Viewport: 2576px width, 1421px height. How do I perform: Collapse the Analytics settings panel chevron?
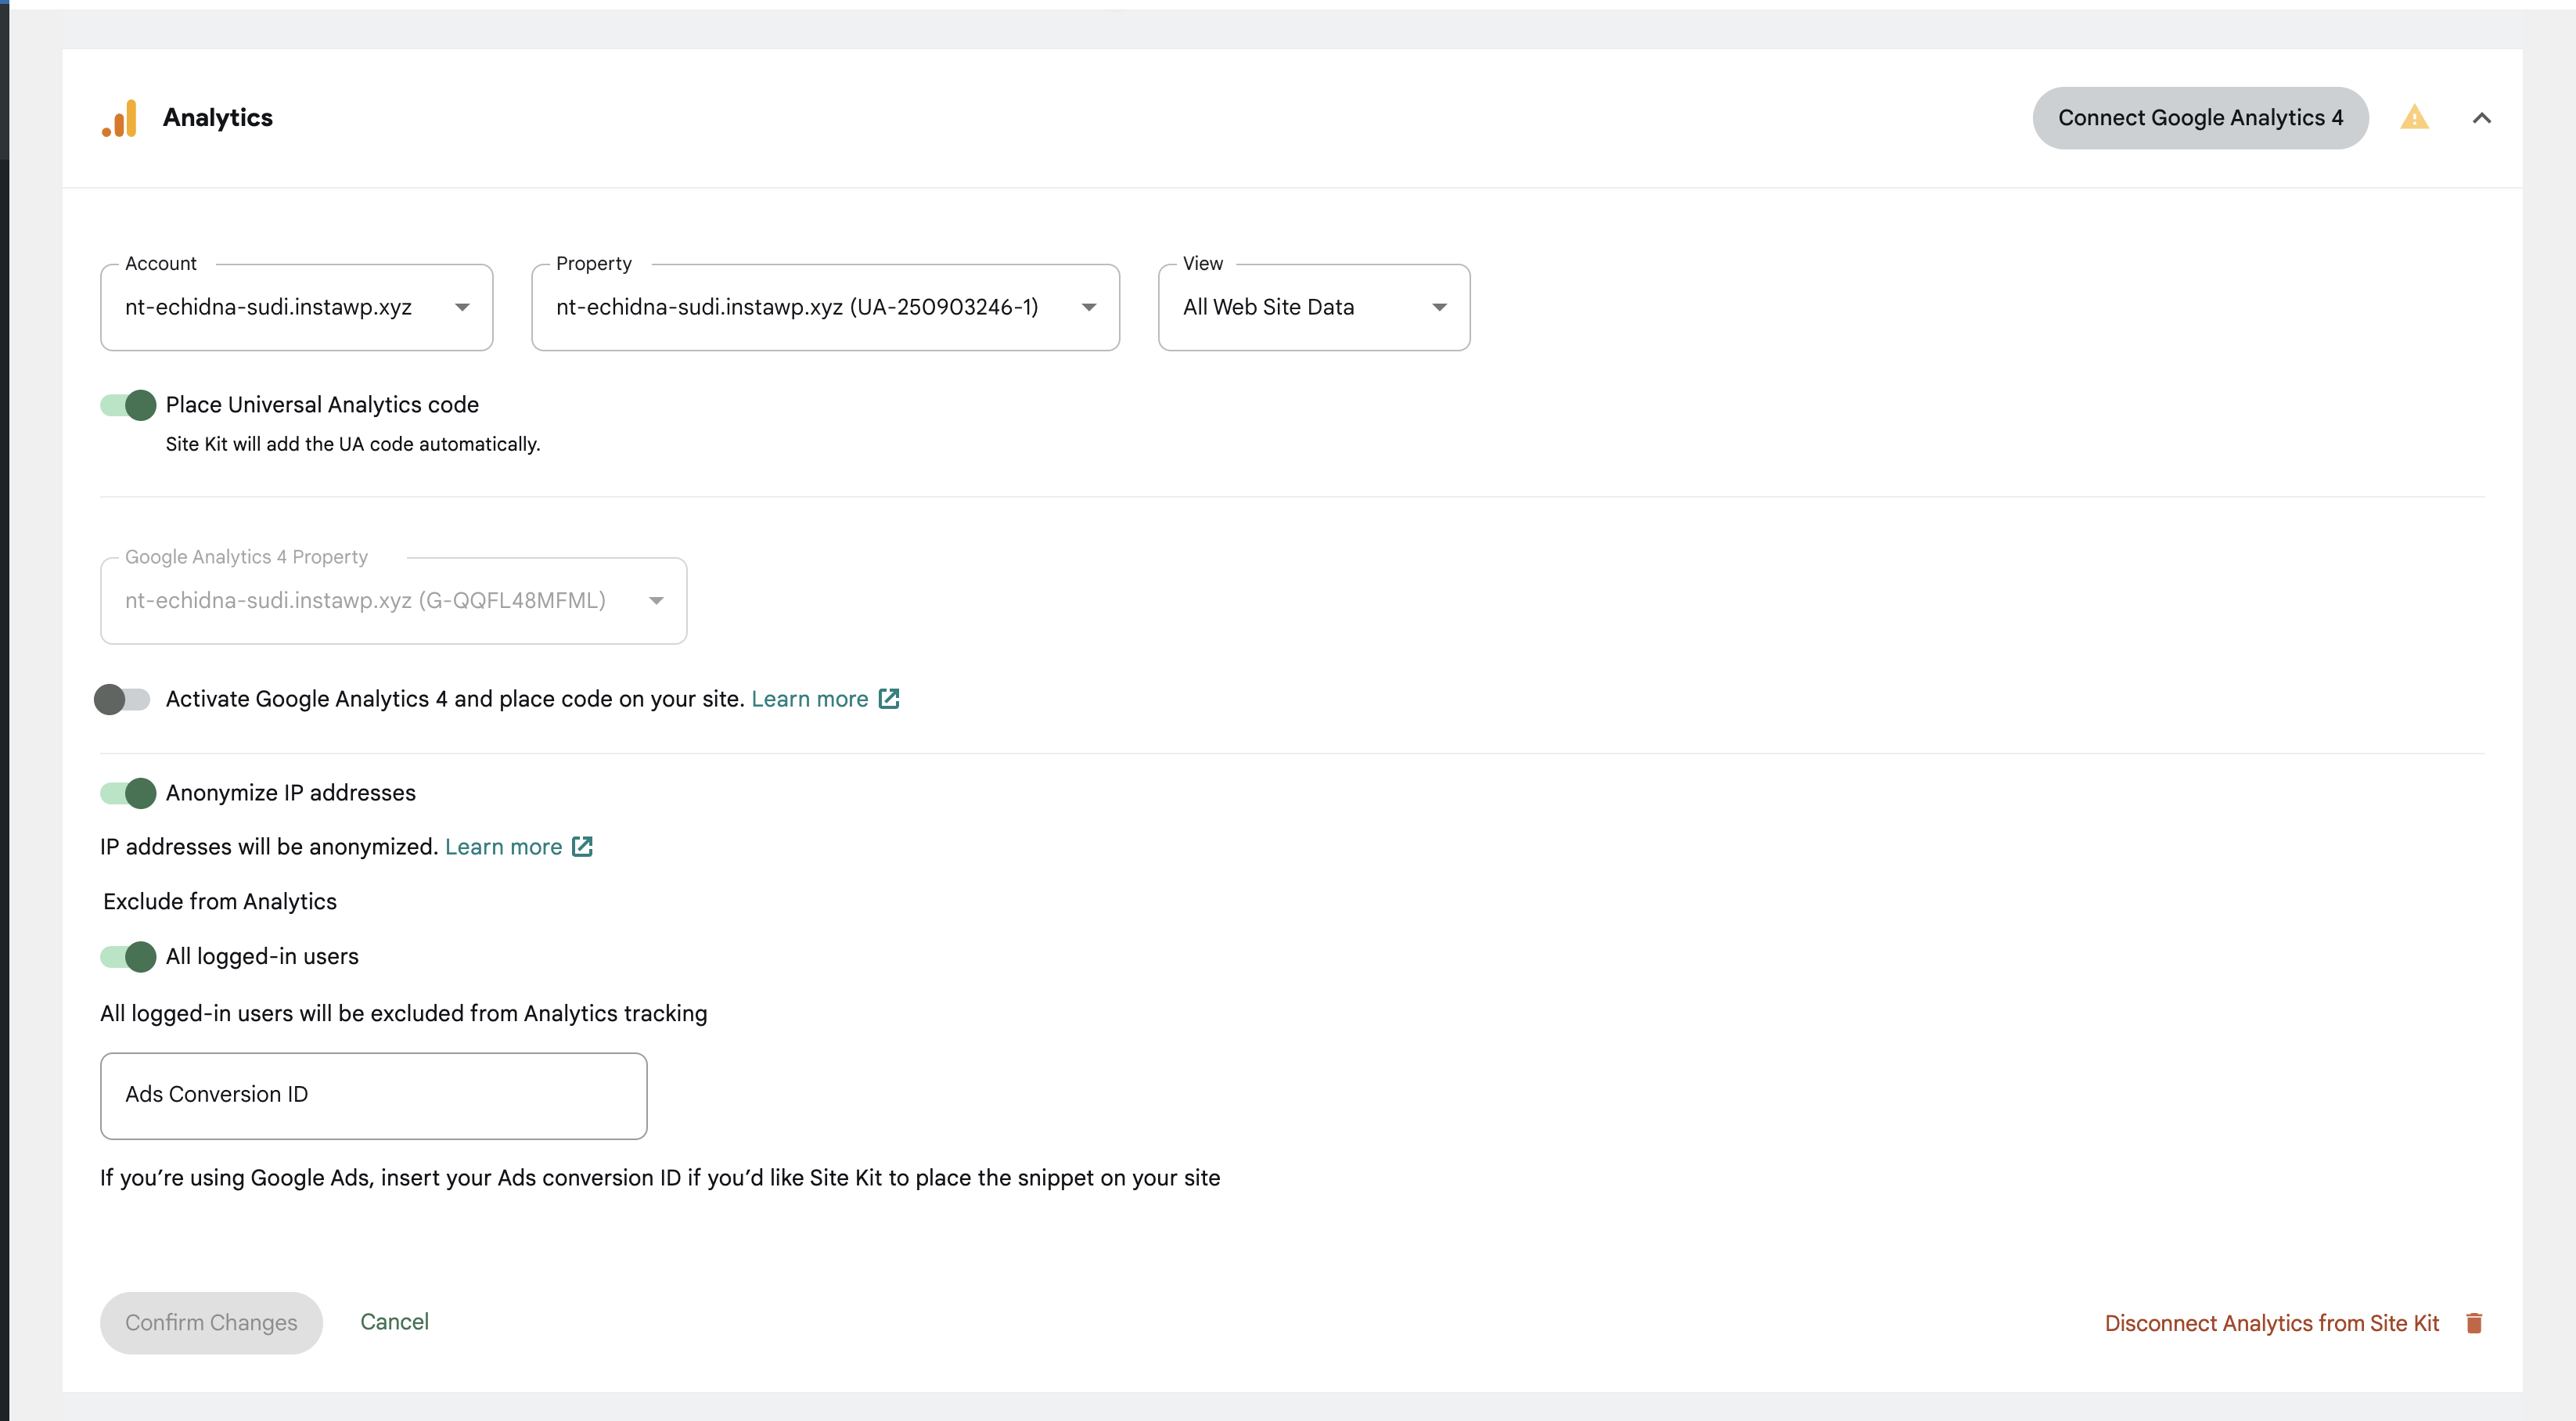click(x=2483, y=117)
